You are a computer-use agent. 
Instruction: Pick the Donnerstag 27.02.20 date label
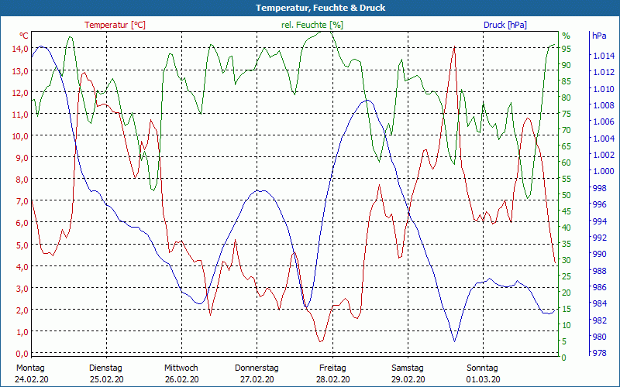(257, 373)
